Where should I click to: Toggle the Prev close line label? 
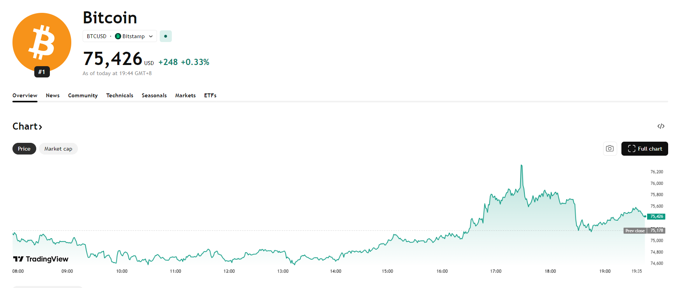coord(635,230)
